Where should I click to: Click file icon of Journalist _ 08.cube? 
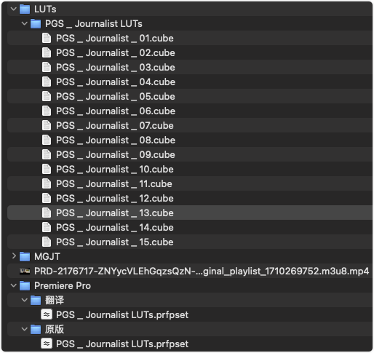pos(47,140)
